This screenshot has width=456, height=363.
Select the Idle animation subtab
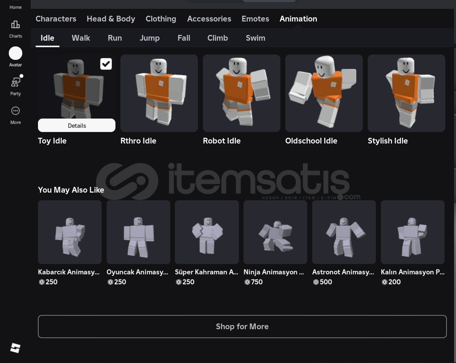coord(48,38)
